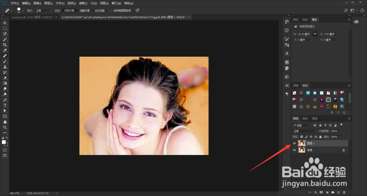Open the 3D panel cube icon
Image resolution: width=367 pixels, height=196 pixels.
click(287, 77)
